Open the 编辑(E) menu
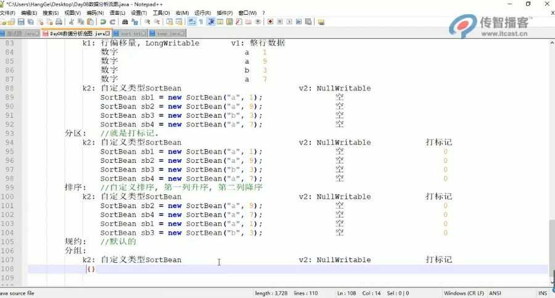 29,13
